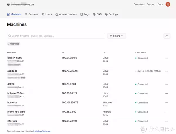176x134 pixels.
Task: Open options menu for hchuan16564c
Action: (x=166, y=93)
